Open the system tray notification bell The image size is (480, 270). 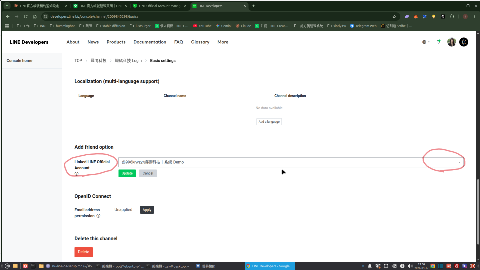click(370, 266)
